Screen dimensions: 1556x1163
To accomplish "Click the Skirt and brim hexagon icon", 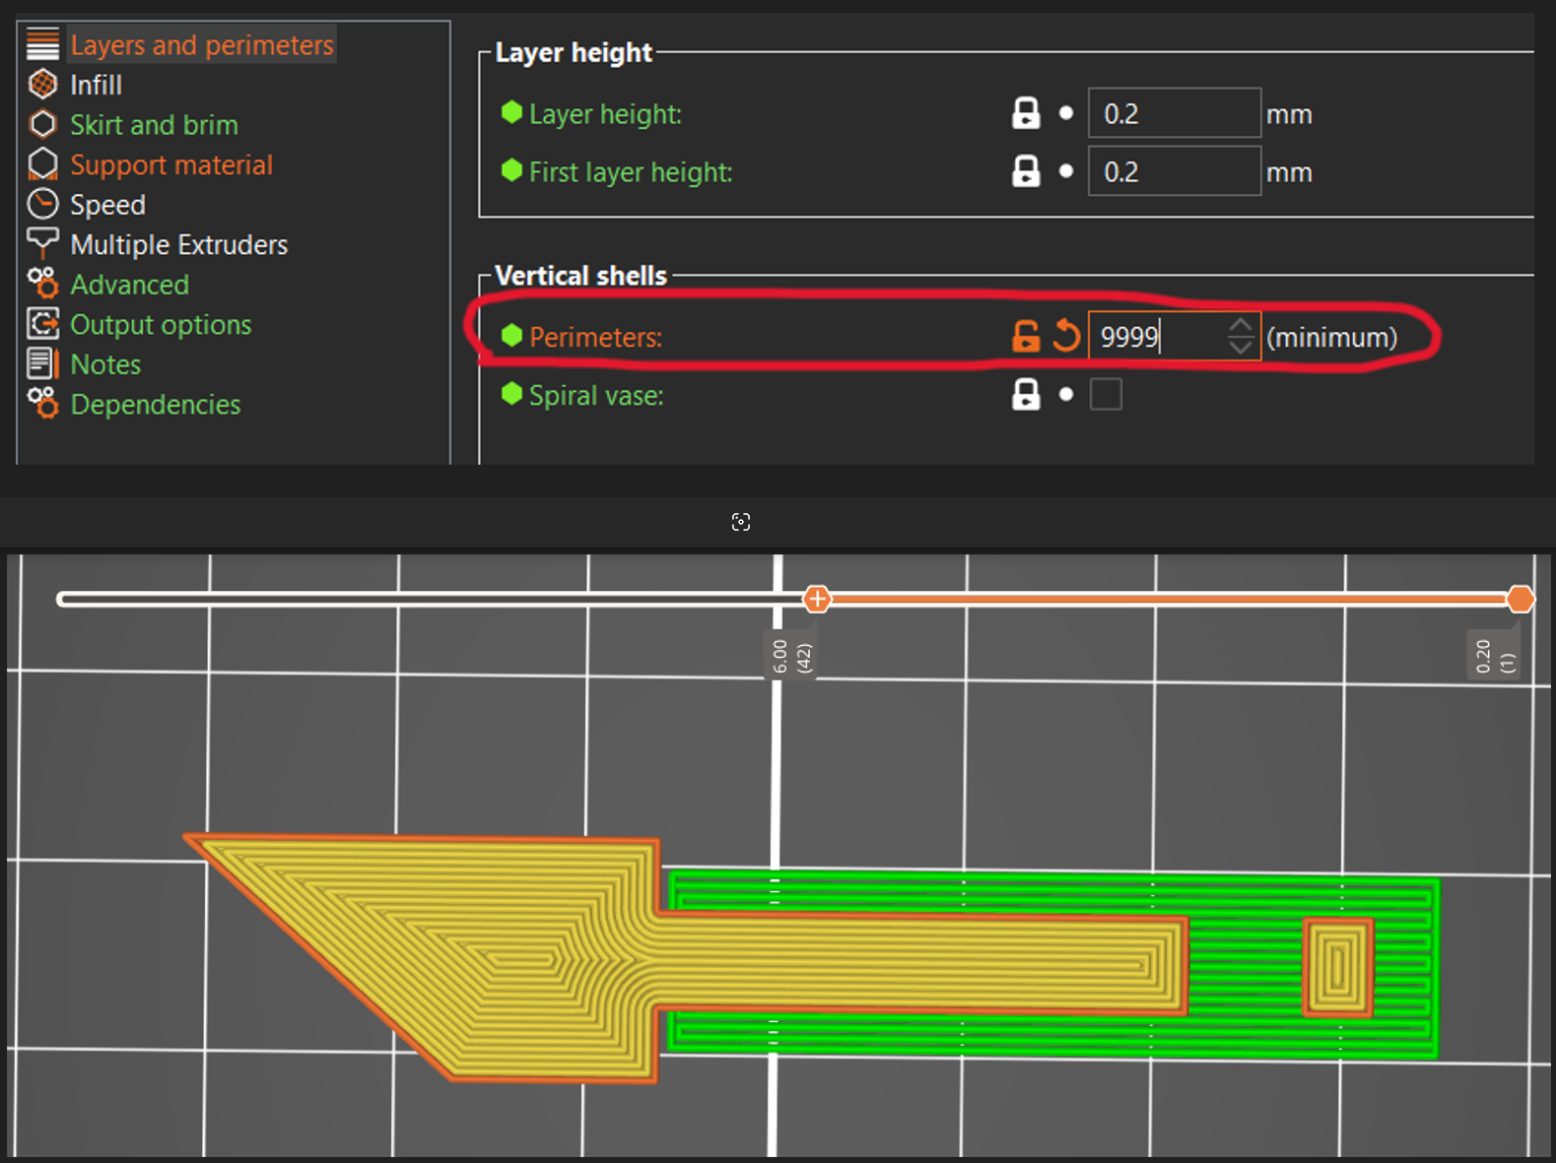I will [x=42, y=124].
